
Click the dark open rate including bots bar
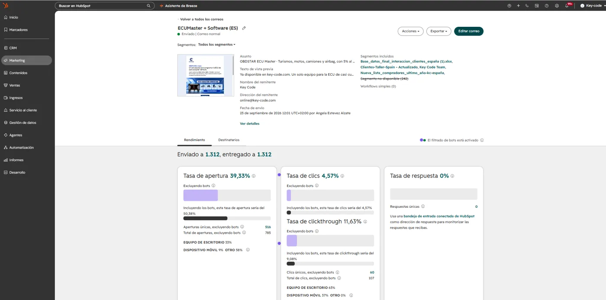pyautogui.click(x=205, y=218)
